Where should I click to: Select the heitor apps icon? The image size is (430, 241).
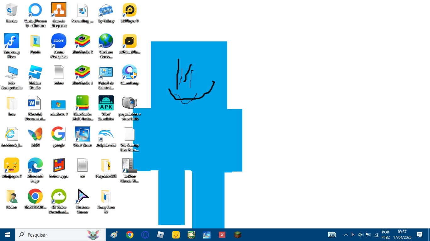pos(59,168)
